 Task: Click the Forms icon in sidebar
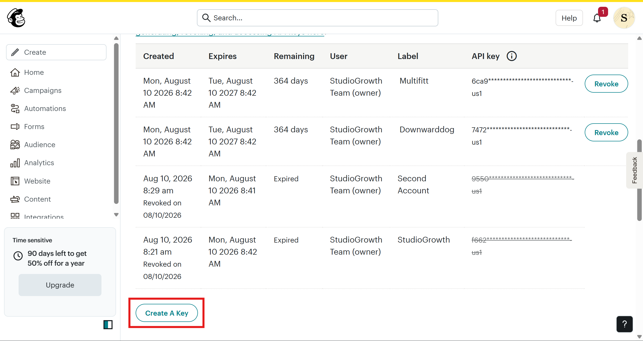point(15,127)
